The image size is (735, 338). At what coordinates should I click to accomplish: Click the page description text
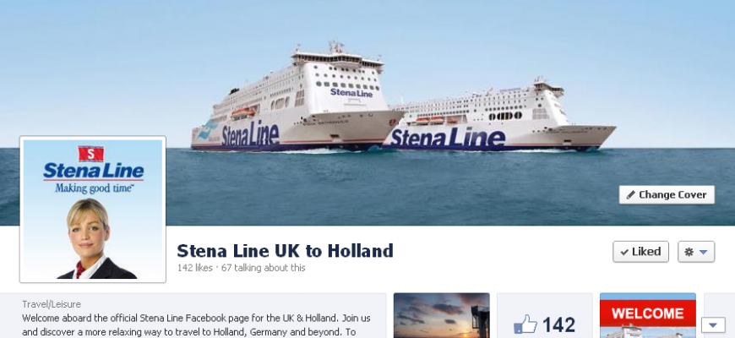(197, 324)
